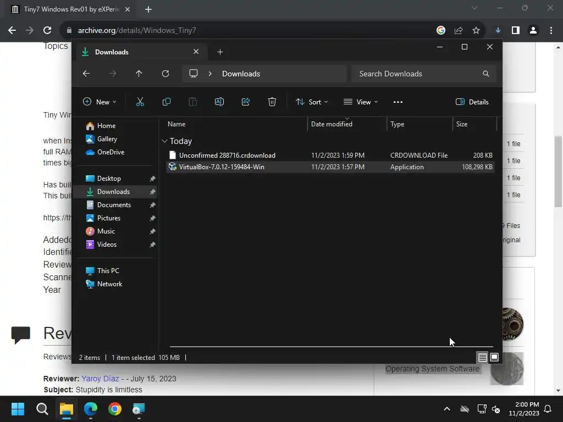Collapse the Today group
Image resolution: width=563 pixels, height=422 pixels.
click(164, 141)
